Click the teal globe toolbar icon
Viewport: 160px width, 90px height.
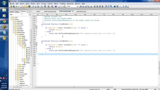tap(114, 6)
